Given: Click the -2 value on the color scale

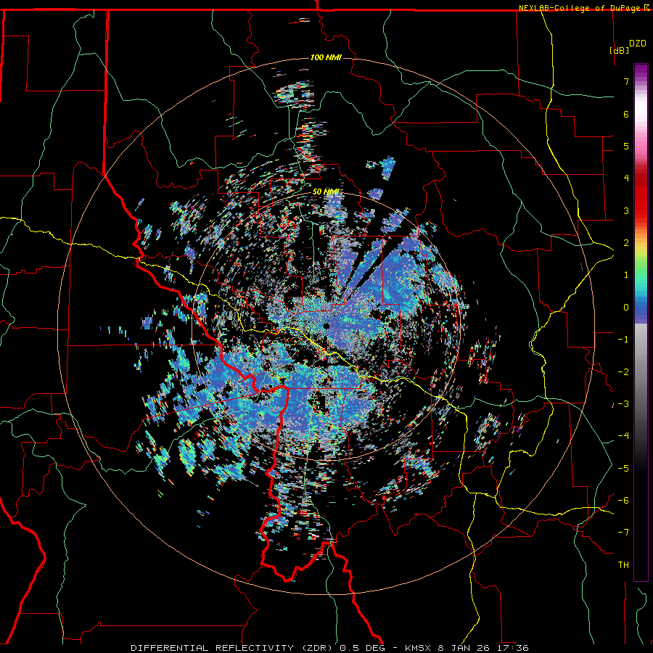Looking at the screenshot, I should click(623, 372).
